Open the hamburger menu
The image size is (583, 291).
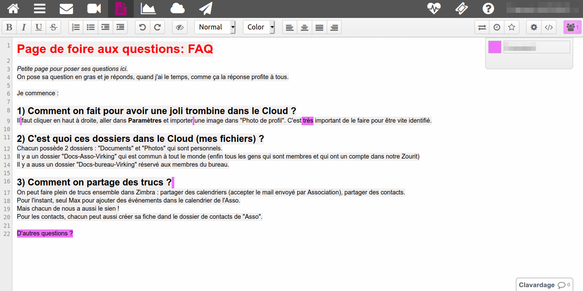[40, 9]
